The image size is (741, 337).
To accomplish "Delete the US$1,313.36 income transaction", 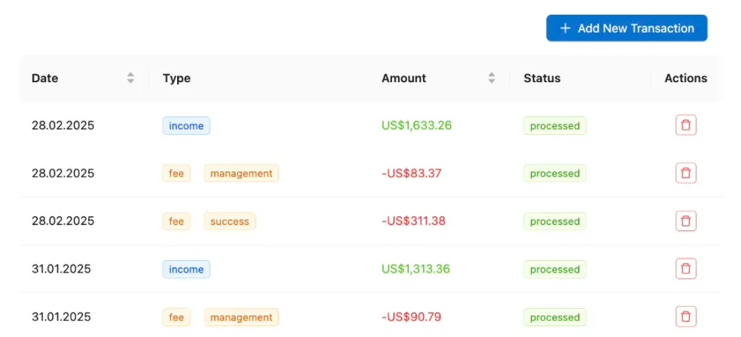I will (x=685, y=269).
